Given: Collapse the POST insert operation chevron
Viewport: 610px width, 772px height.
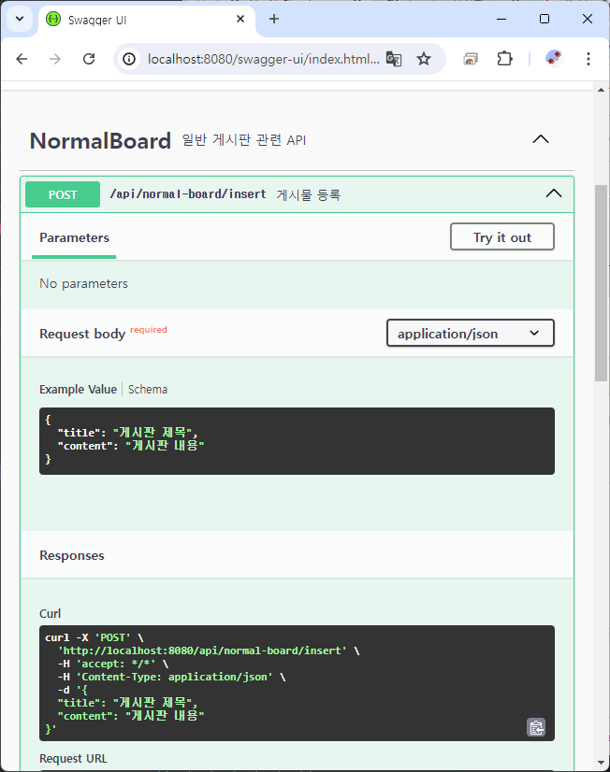Looking at the screenshot, I should [554, 193].
